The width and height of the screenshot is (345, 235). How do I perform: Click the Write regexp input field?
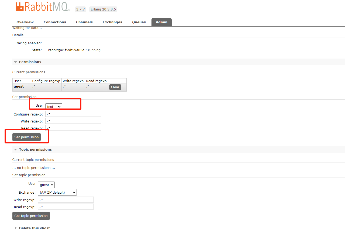point(73,121)
